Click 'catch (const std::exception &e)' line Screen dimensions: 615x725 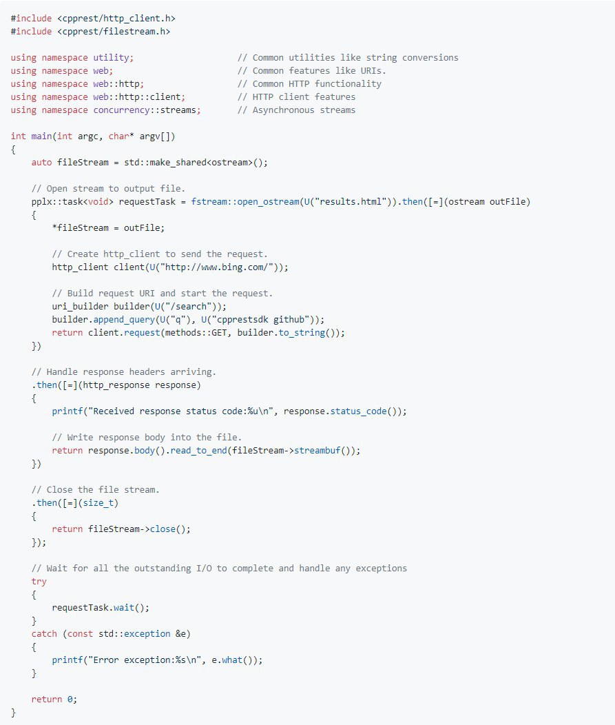111,634
